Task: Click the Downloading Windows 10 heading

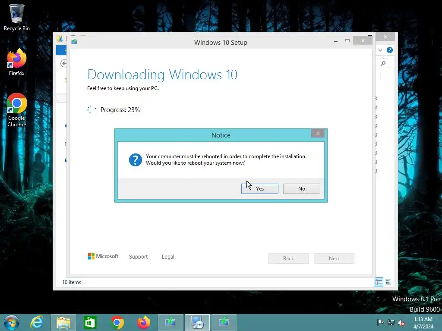Action: (x=162, y=75)
